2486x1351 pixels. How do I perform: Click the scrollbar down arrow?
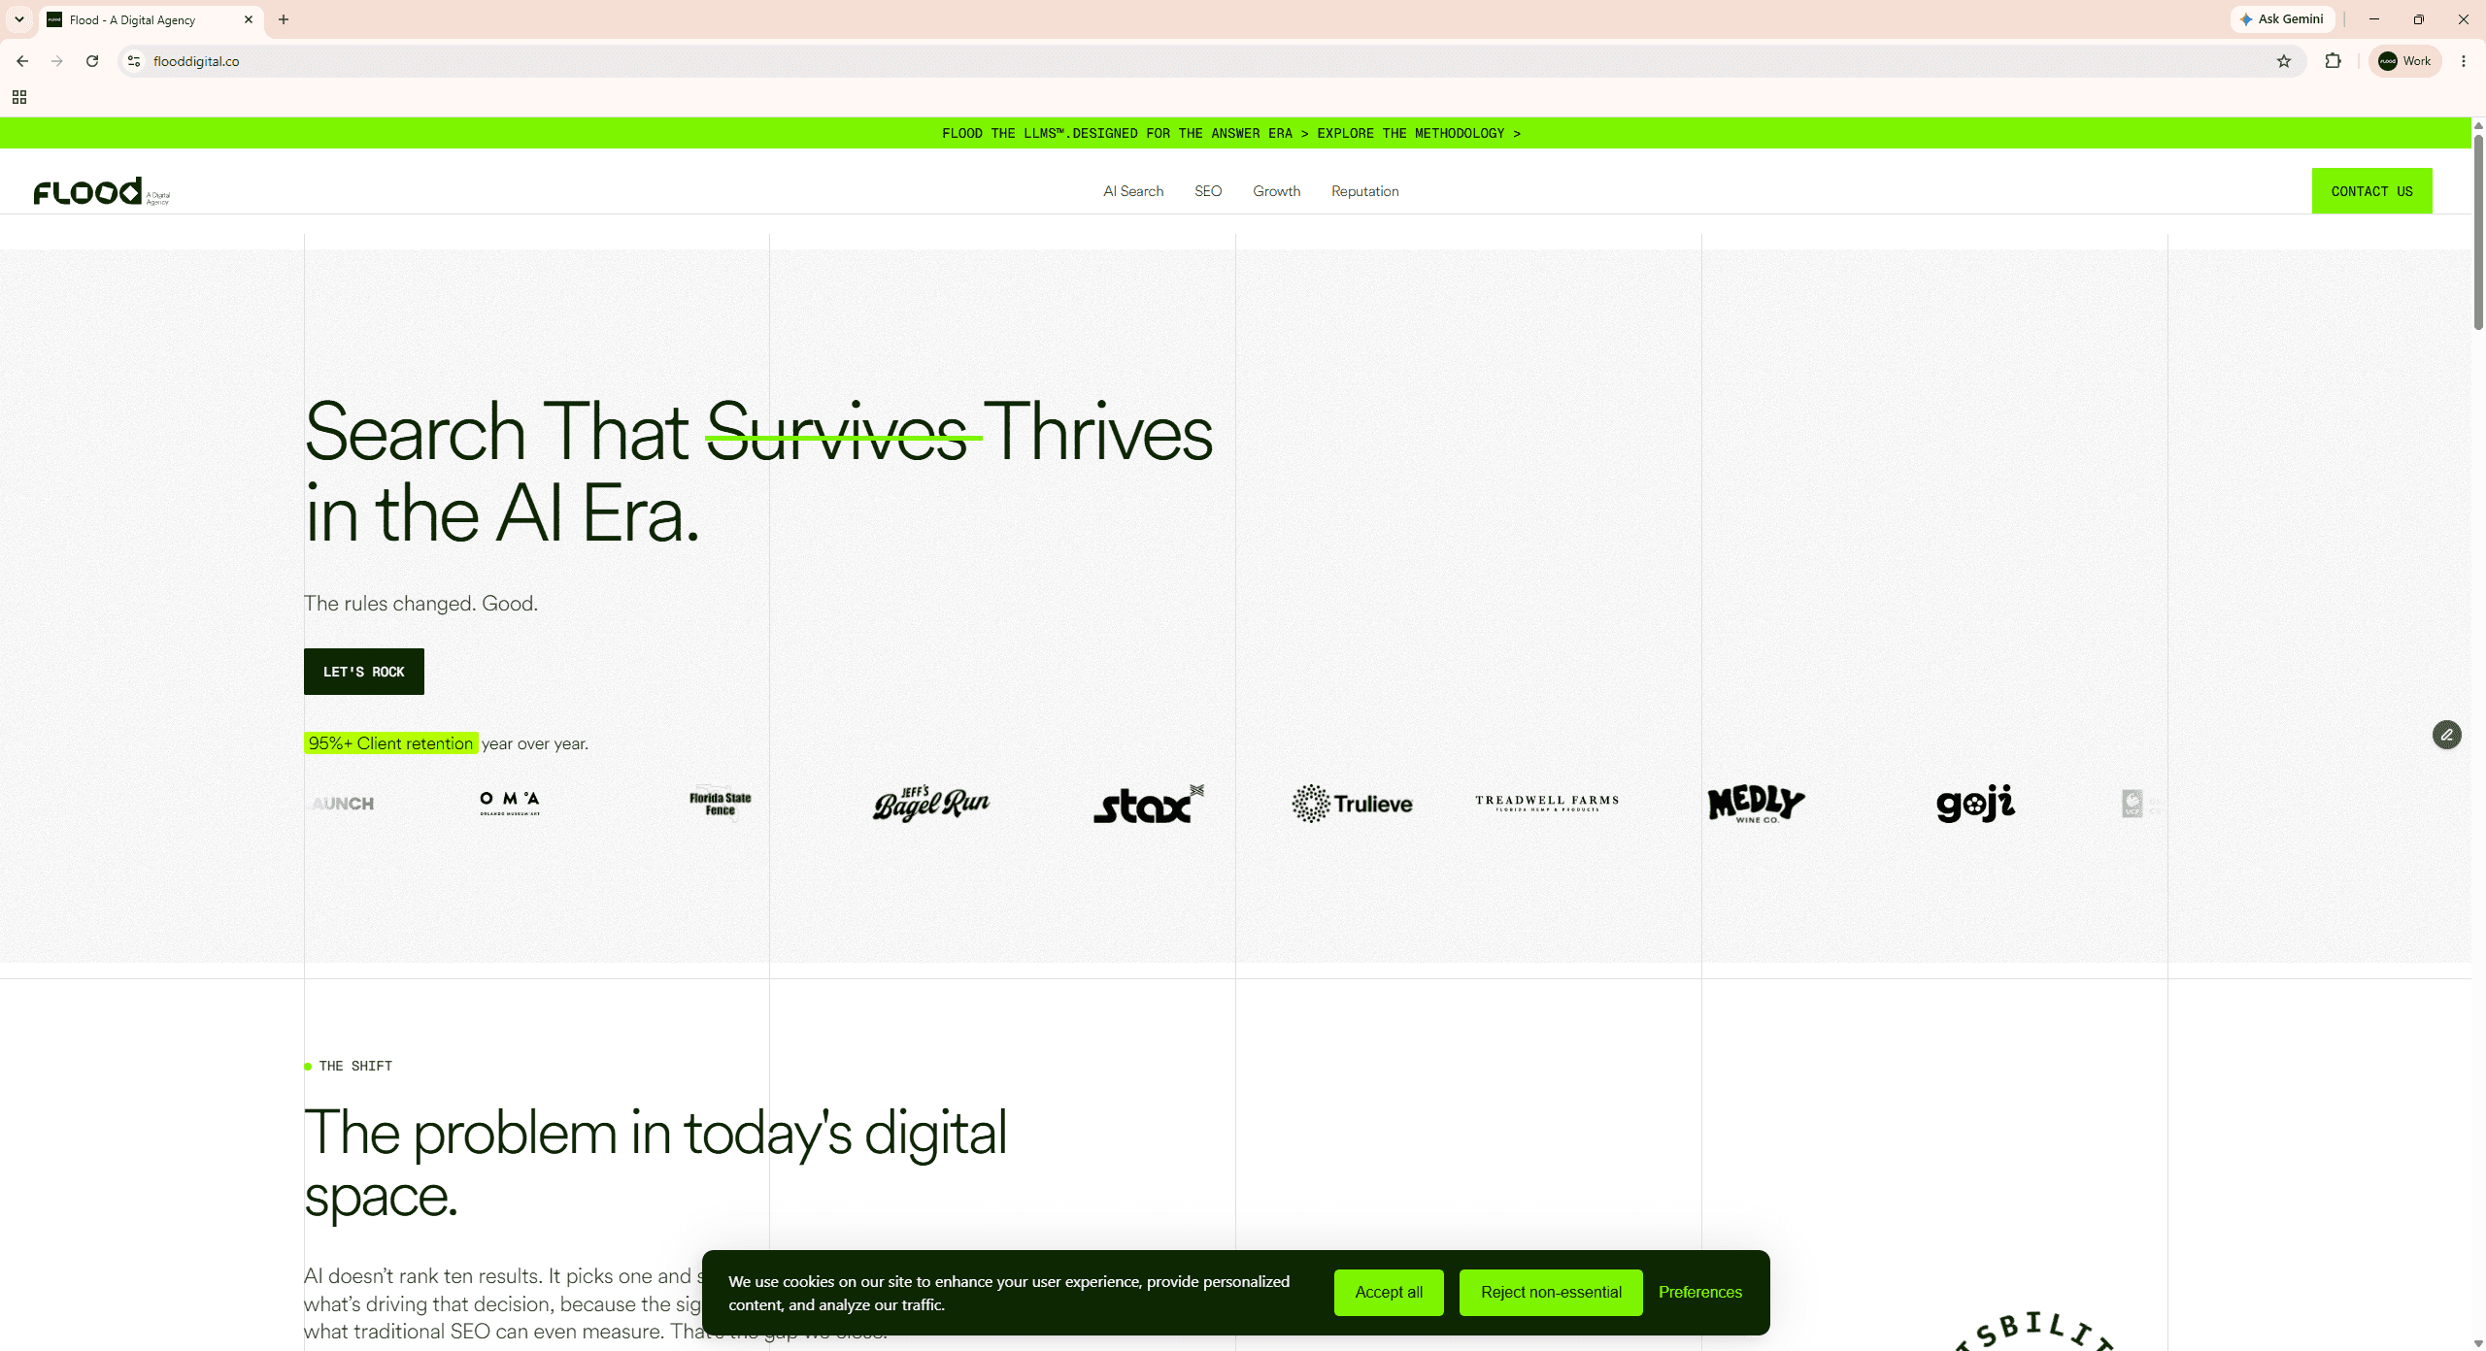point(2478,1342)
